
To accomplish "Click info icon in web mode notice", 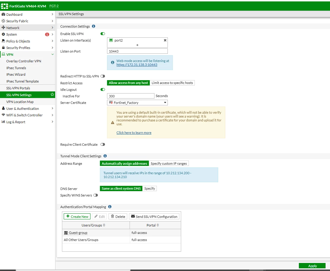I will click(x=113, y=63).
